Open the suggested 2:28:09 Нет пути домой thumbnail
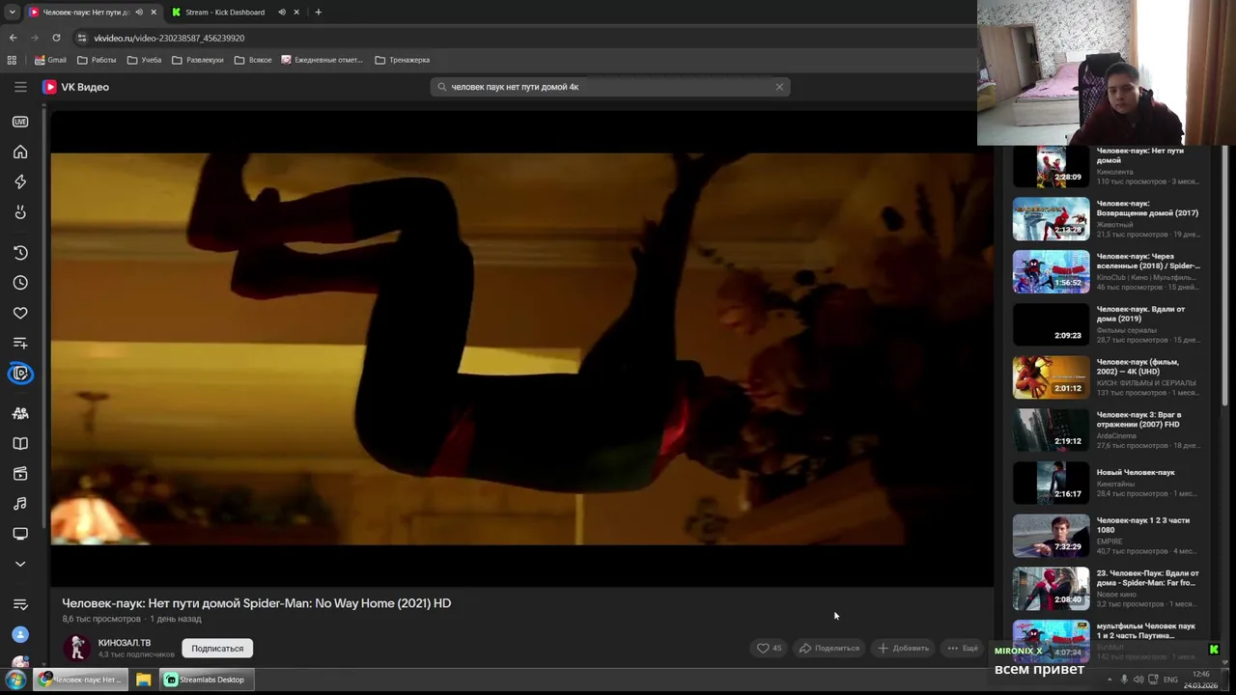The height and width of the screenshot is (695, 1236). (x=1051, y=166)
